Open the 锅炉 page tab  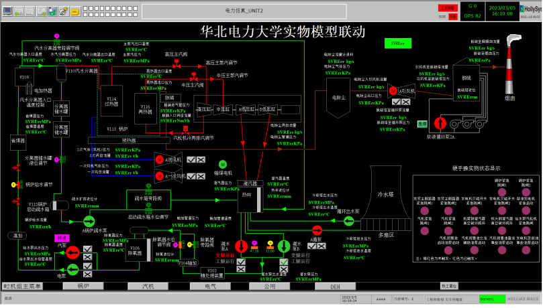pyautogui.click(x=83, y=286)
